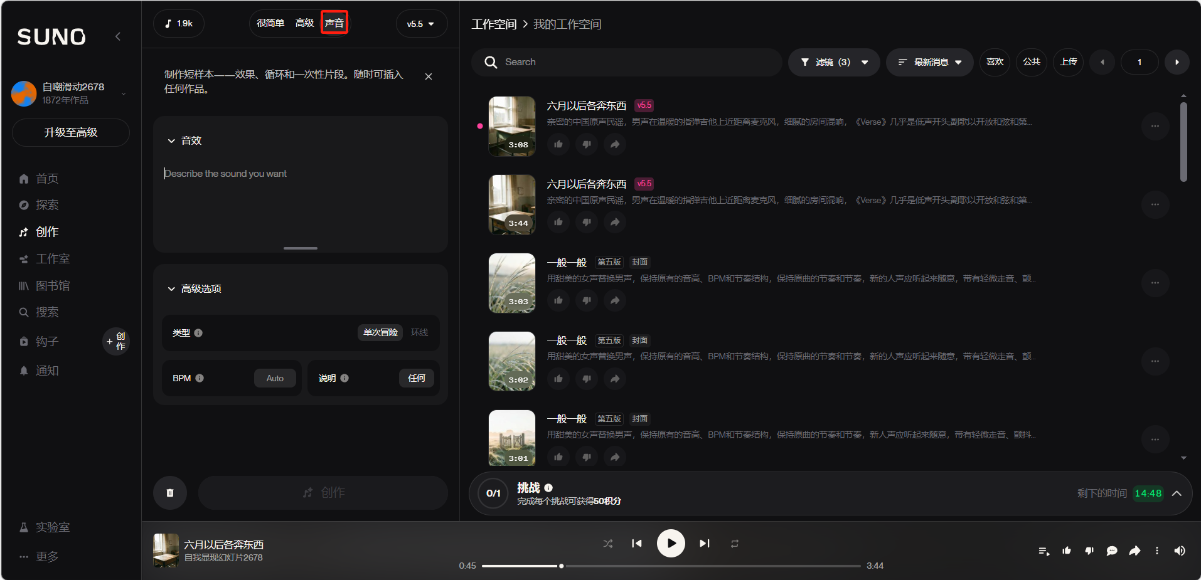Image resolution: width=1201 pixels, height=580 pixels.
Task: Collapse the Suno sidebar with the chevron
Action: [118, 36]
